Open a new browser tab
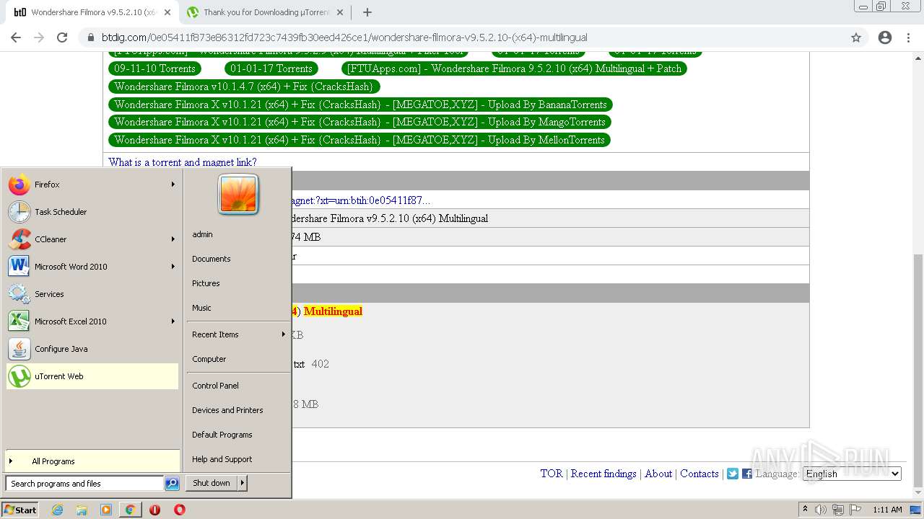This screenshot has width=924, height=519. coord(367,12)
